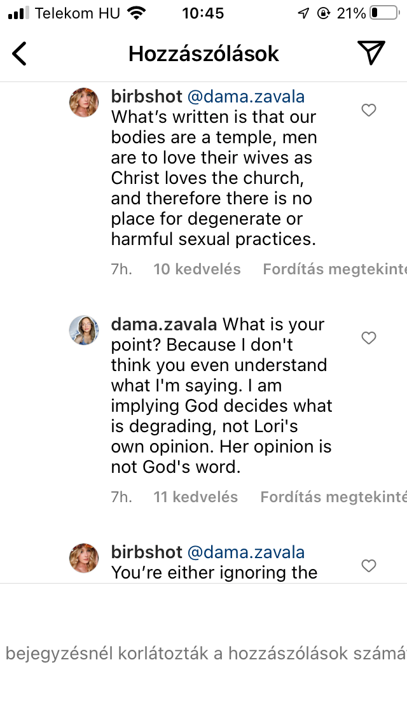Like birbshot's first comment with heart
This screenshot has width=407, height=723.
click(x=369, y=111)
